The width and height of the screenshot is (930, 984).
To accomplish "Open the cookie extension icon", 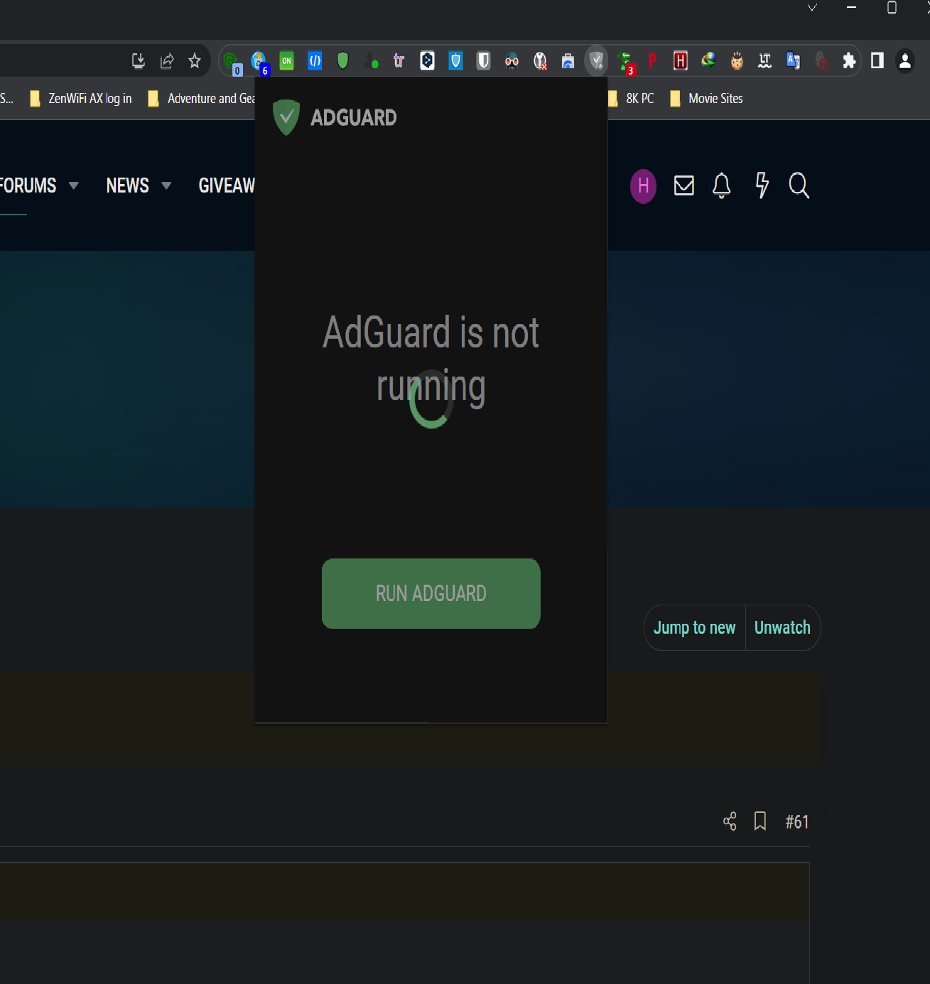I will tap(737, 61).
